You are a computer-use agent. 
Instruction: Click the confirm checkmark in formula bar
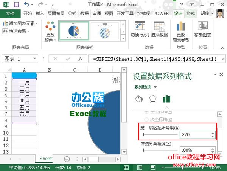click(x=68, y=59)
